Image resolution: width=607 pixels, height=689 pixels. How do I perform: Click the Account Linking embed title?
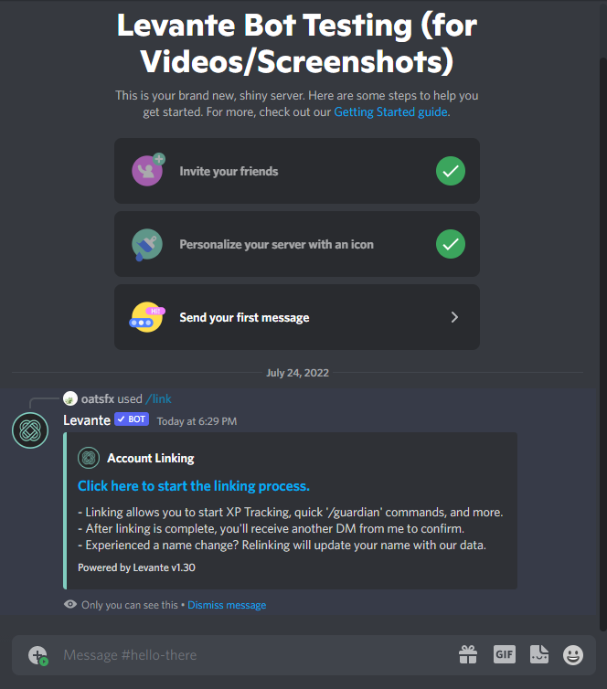(151, 459)
